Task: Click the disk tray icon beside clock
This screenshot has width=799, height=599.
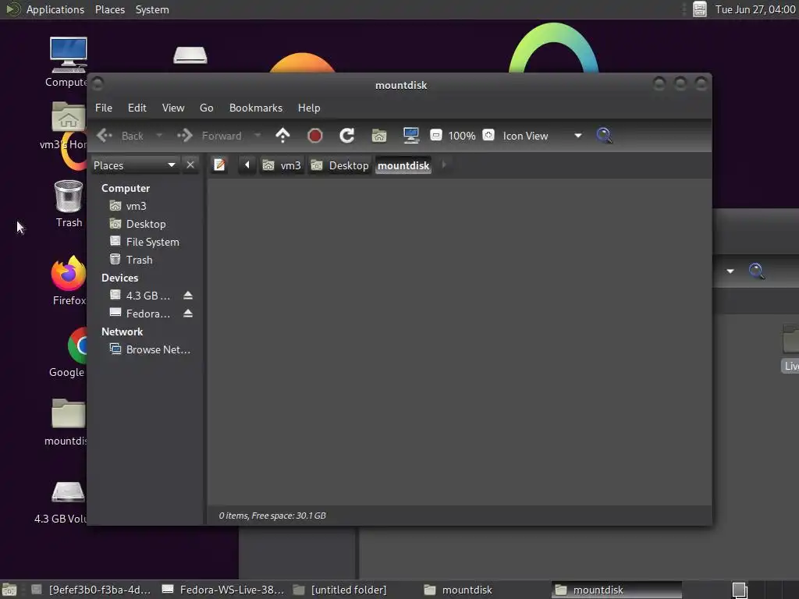Action: tap(700, 9)
